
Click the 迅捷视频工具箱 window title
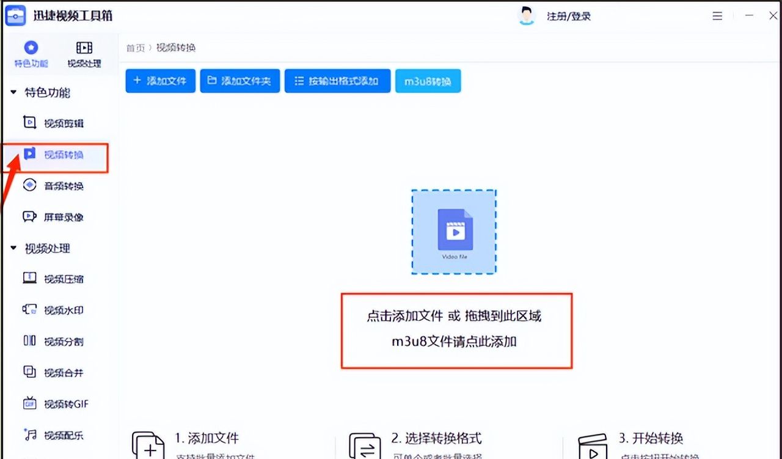[73, 16]
